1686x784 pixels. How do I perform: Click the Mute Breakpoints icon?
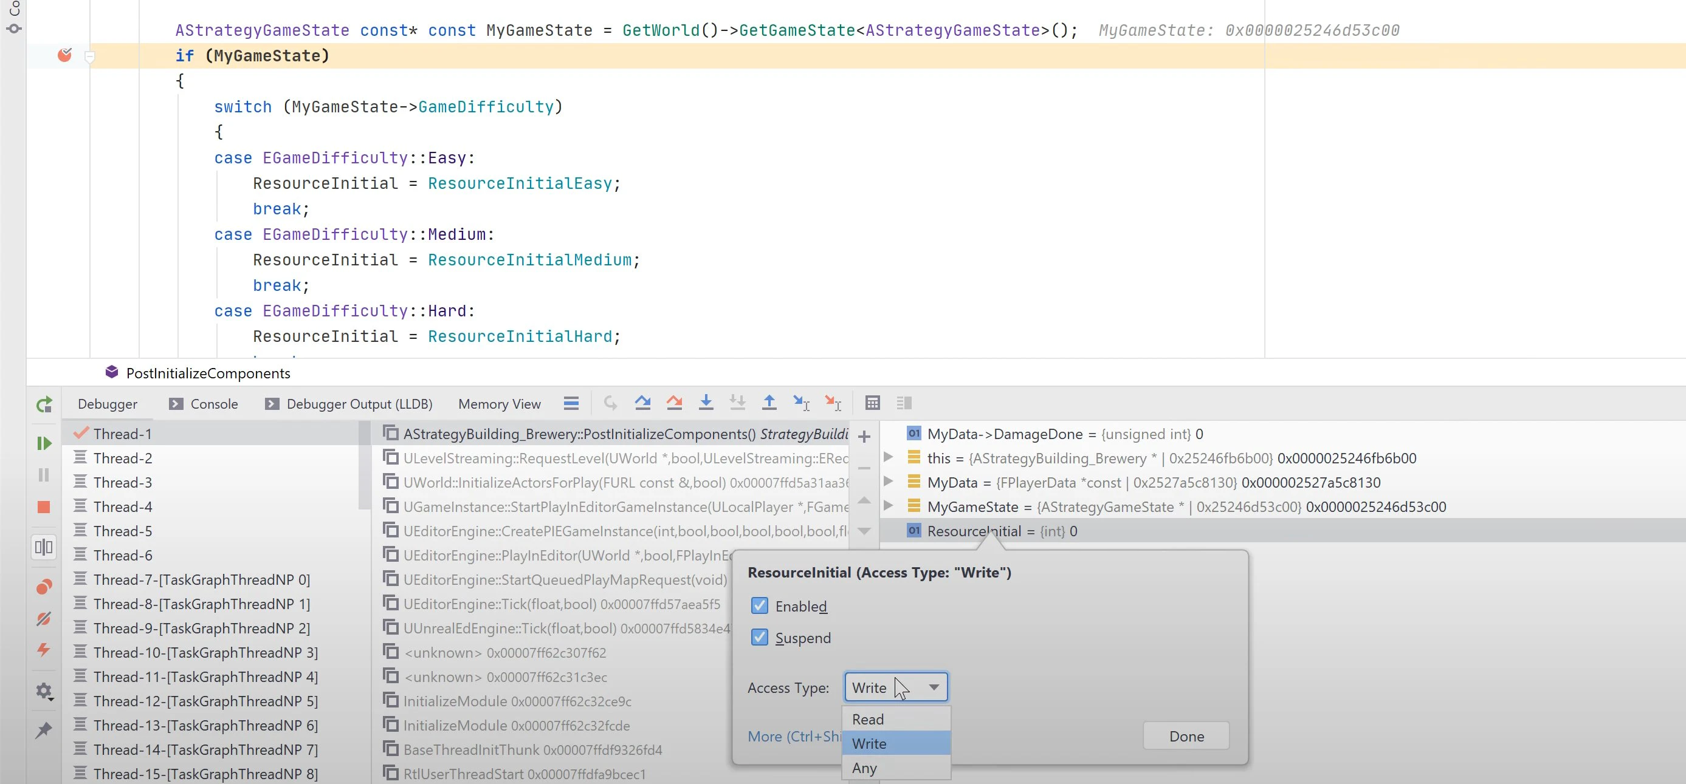[x=44, y=619]
